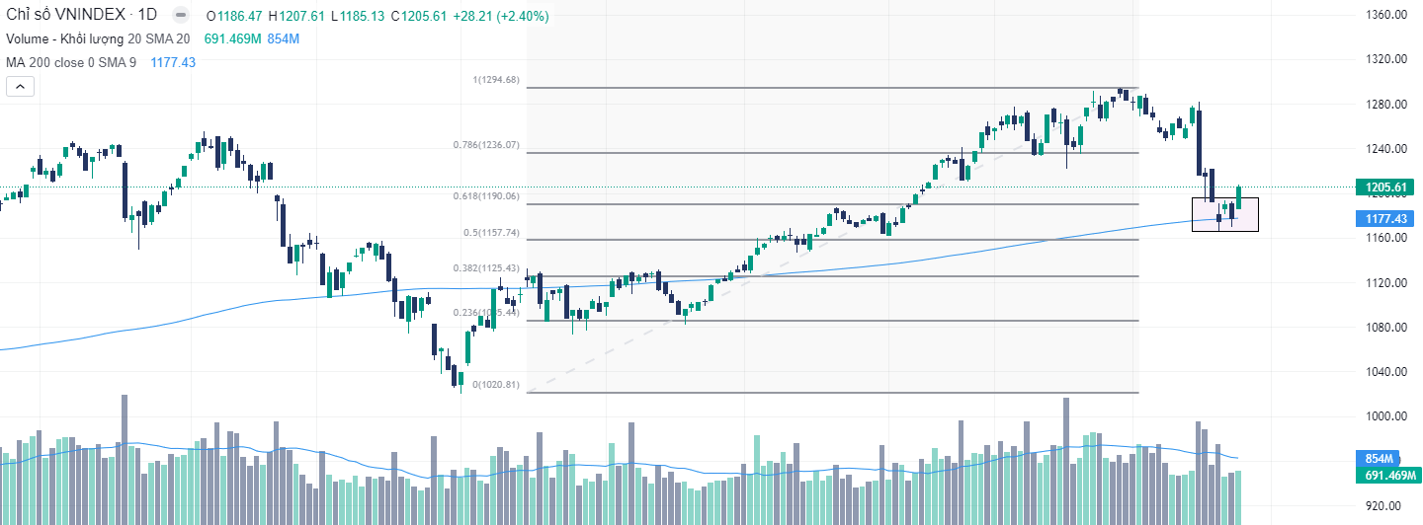
Task: Select the Fibonacci 1 (1294.68) top level label
Action: [495, 80]
